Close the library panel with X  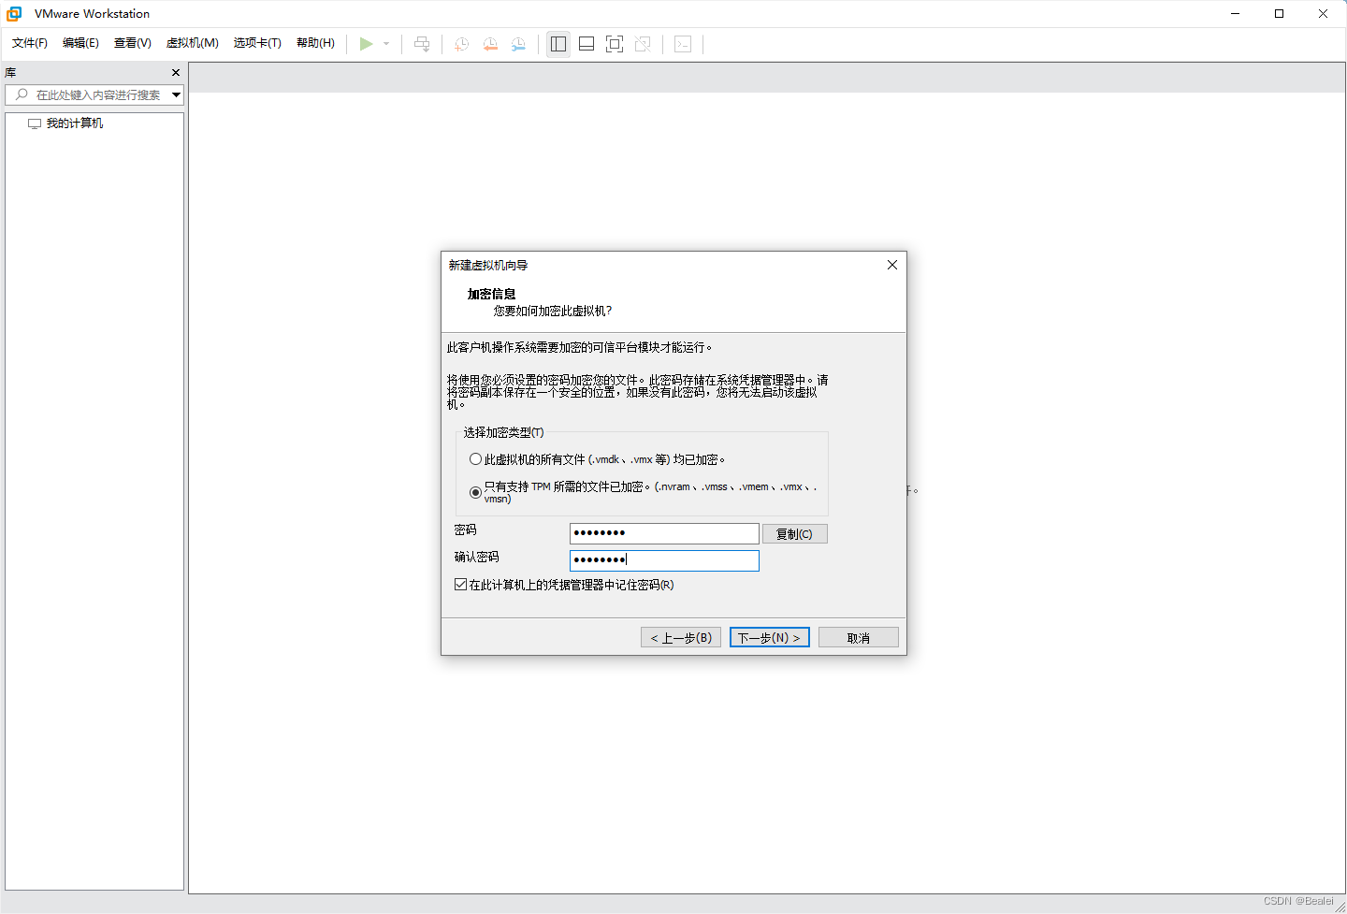pos(176,72)
